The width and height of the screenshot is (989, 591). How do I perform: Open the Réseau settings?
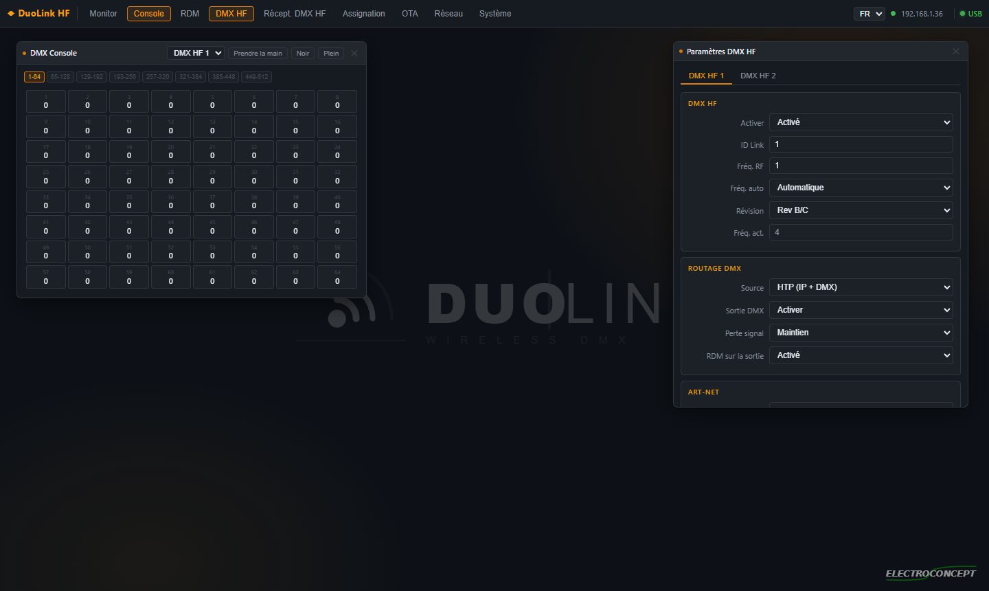point(448,14)
